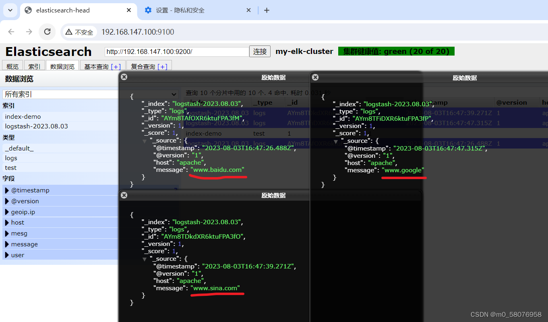Viewport: 548px width, 322px height.
Task: Open the 数据浏览 browser tab
Action: (62, 66)
